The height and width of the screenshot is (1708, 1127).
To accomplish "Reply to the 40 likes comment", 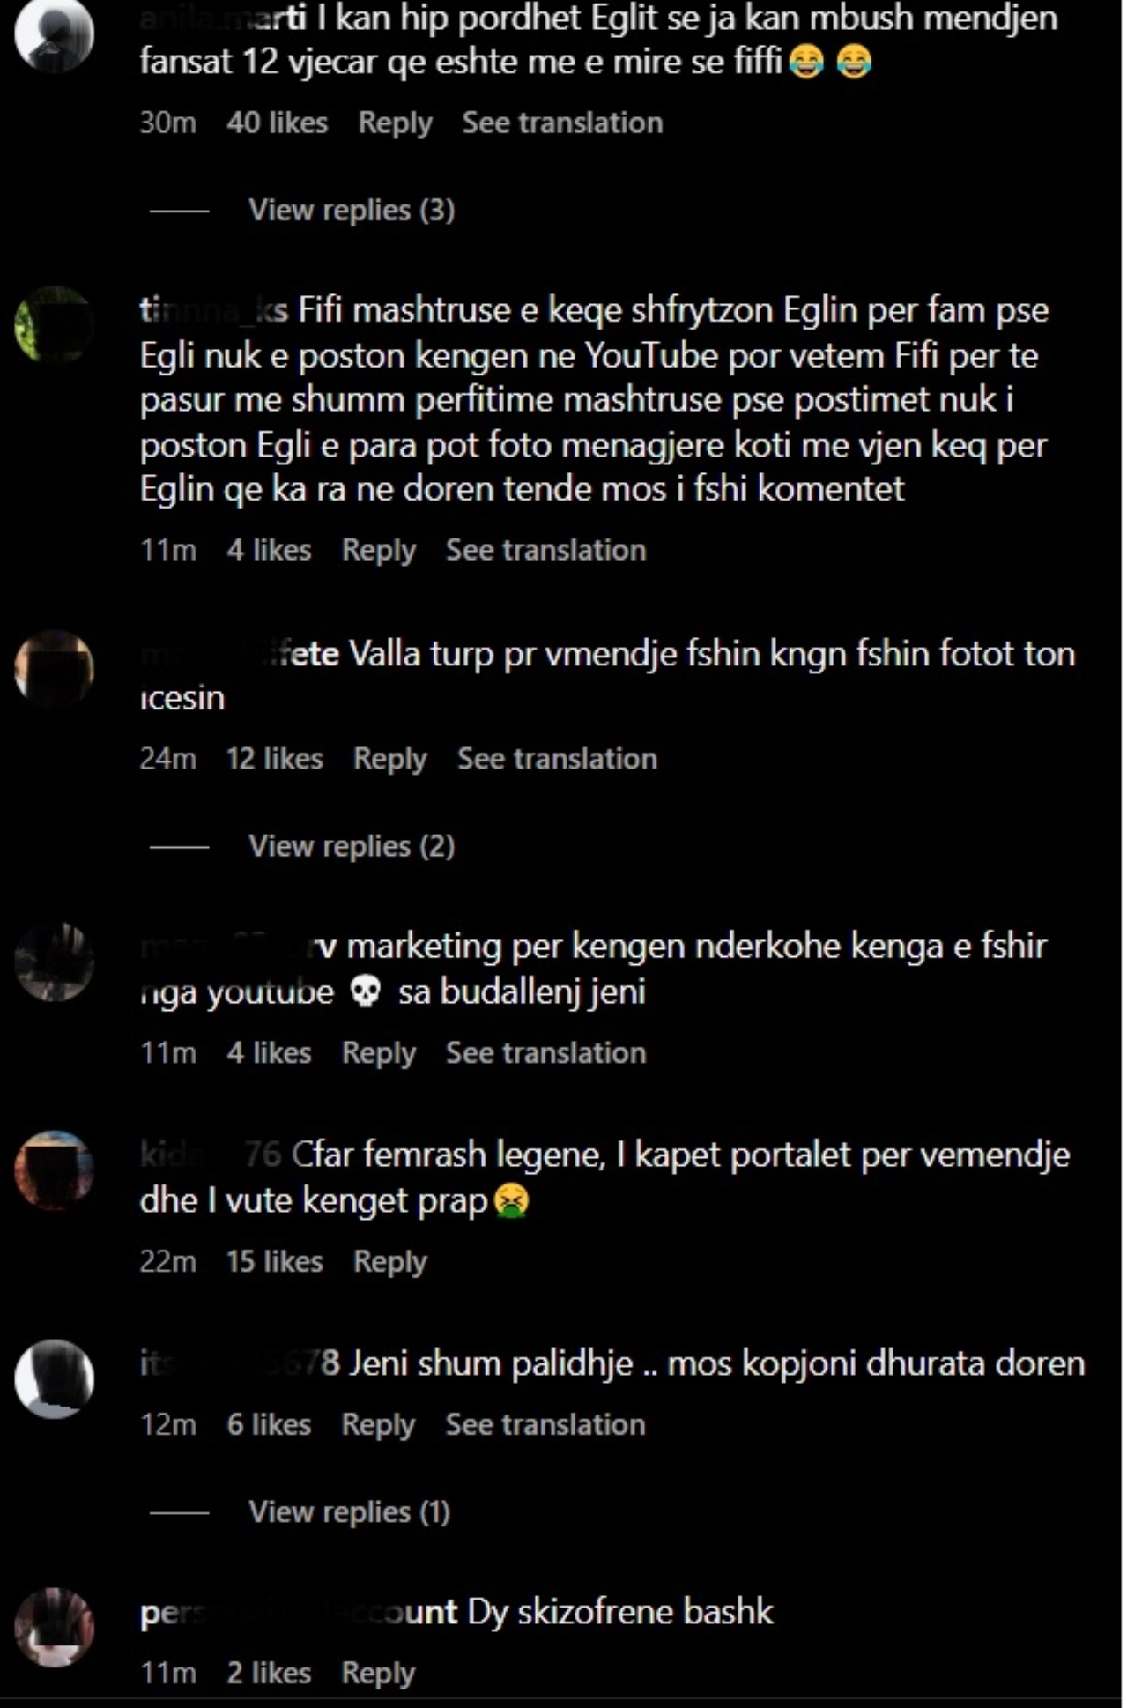I will [x=395, y=123].
